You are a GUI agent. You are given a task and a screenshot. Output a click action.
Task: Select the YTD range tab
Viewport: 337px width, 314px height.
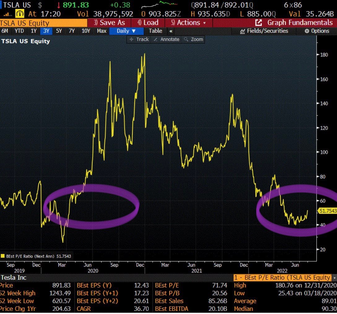[x=19, y=31]
